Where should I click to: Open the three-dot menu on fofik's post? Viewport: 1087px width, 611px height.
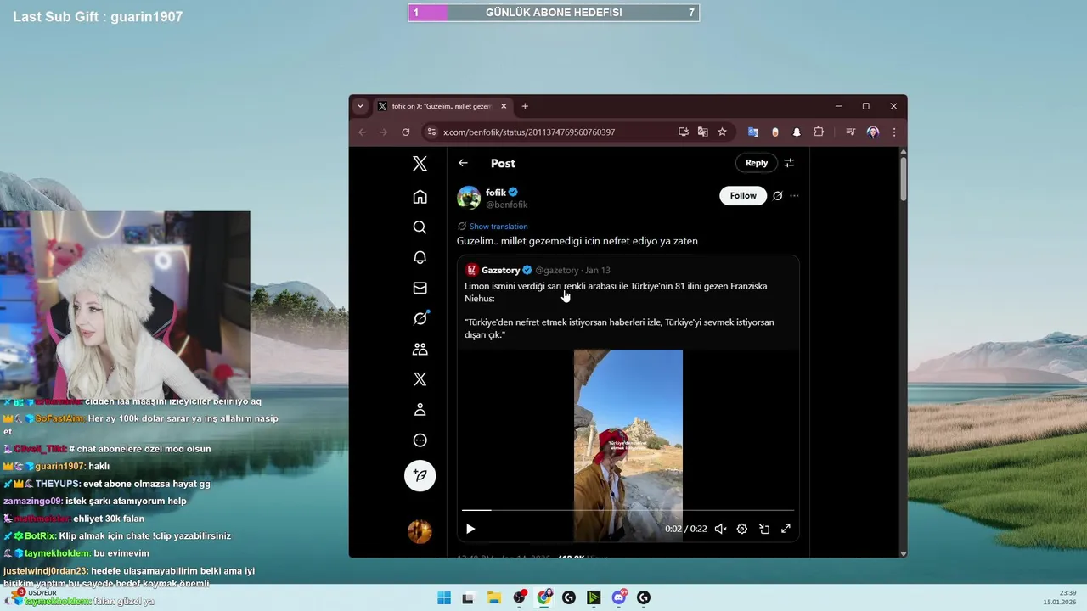pyautogui.click(x=794, y=196)
